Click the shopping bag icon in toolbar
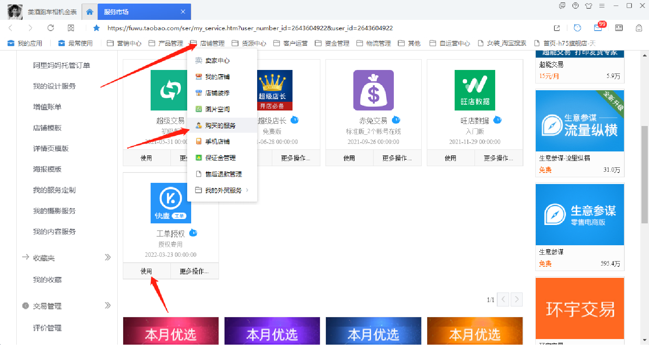Image resolution: width=649 pixels, height=345 pixels. pos(639,28)
